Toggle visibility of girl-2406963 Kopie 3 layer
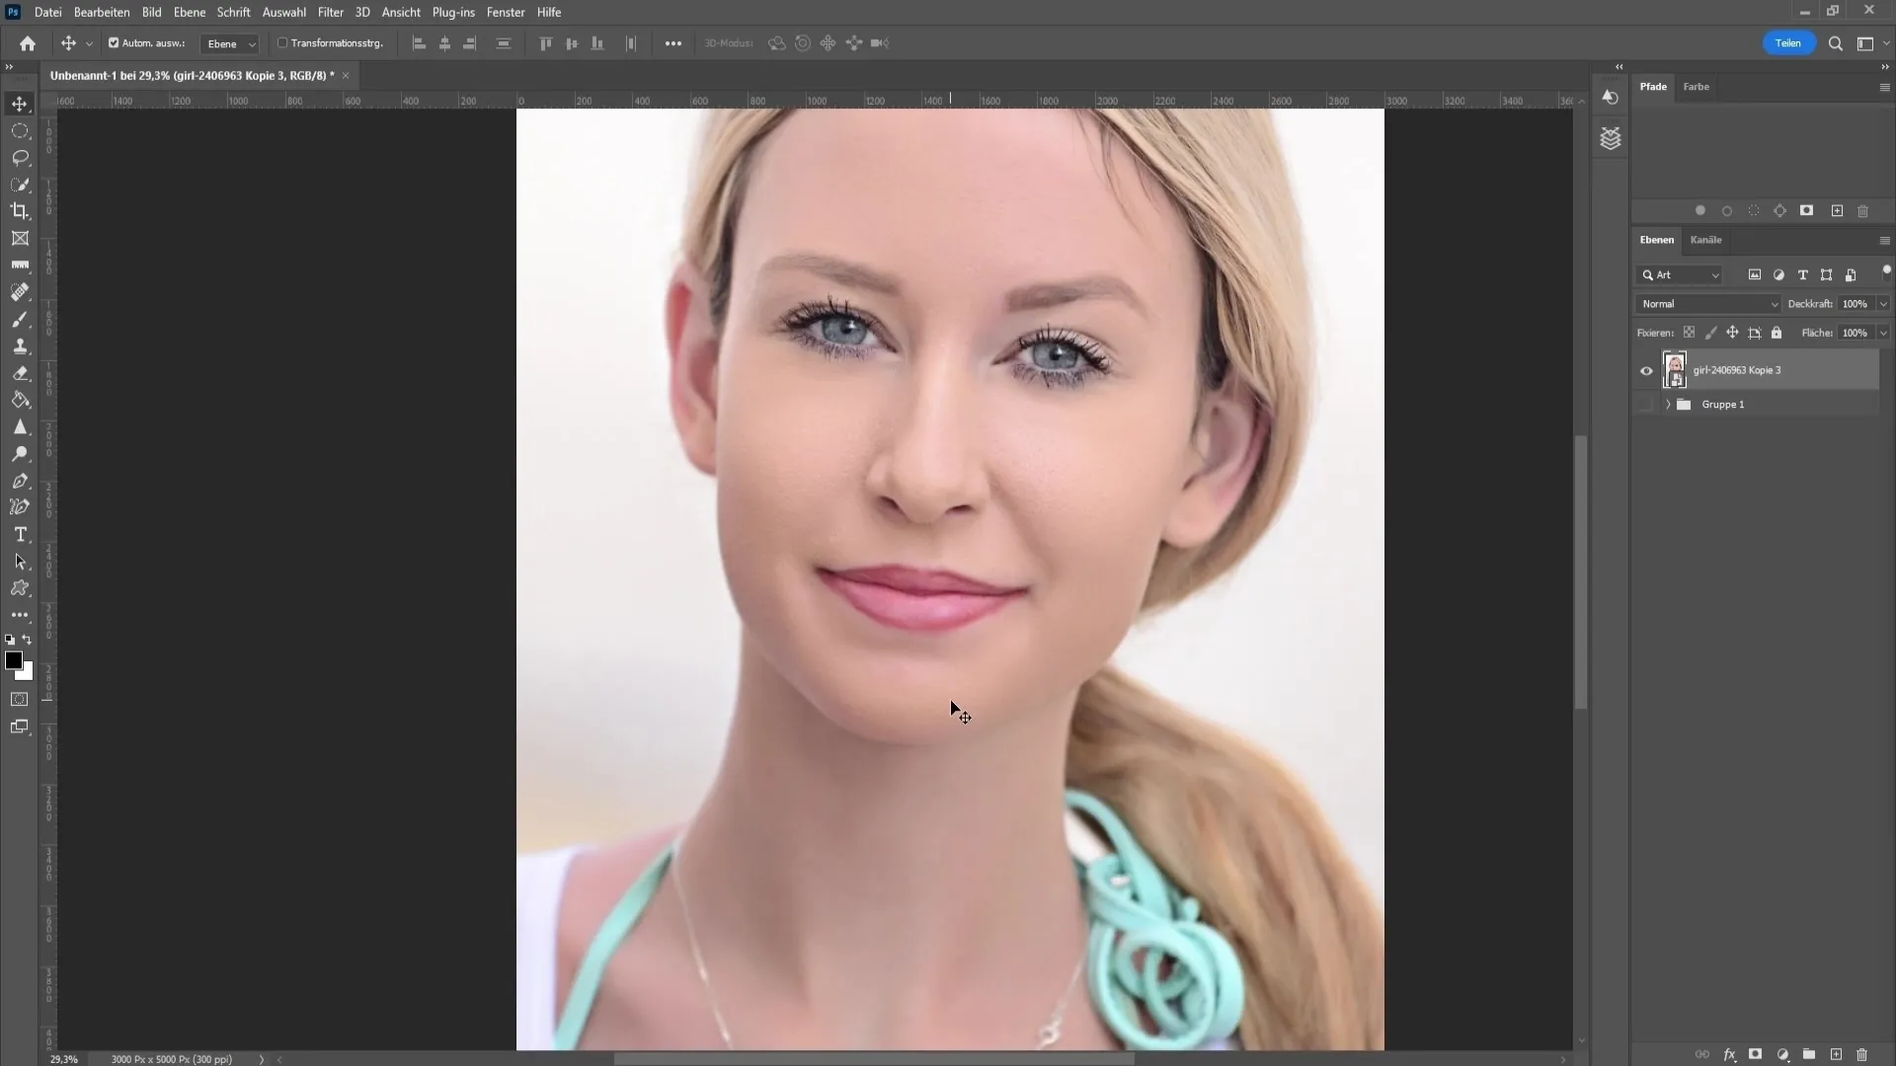Viewport: 1896px width, 1066px height. pos(1646,370)
